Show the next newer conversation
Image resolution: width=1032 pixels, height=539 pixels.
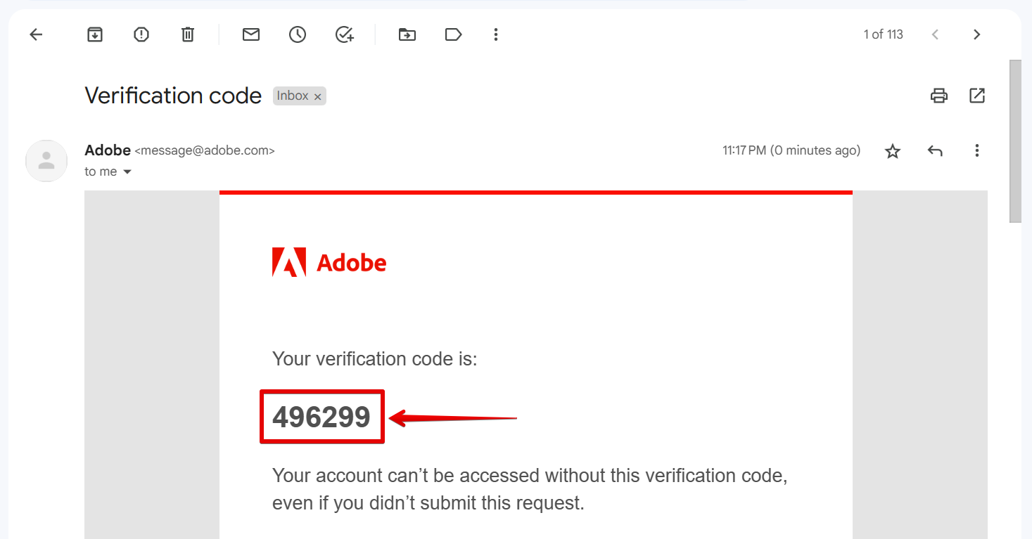pyautogui.click(x=935, y=34)
